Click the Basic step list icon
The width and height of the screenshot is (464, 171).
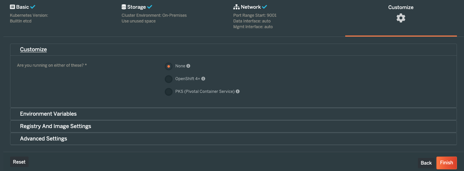click(12, 7)
